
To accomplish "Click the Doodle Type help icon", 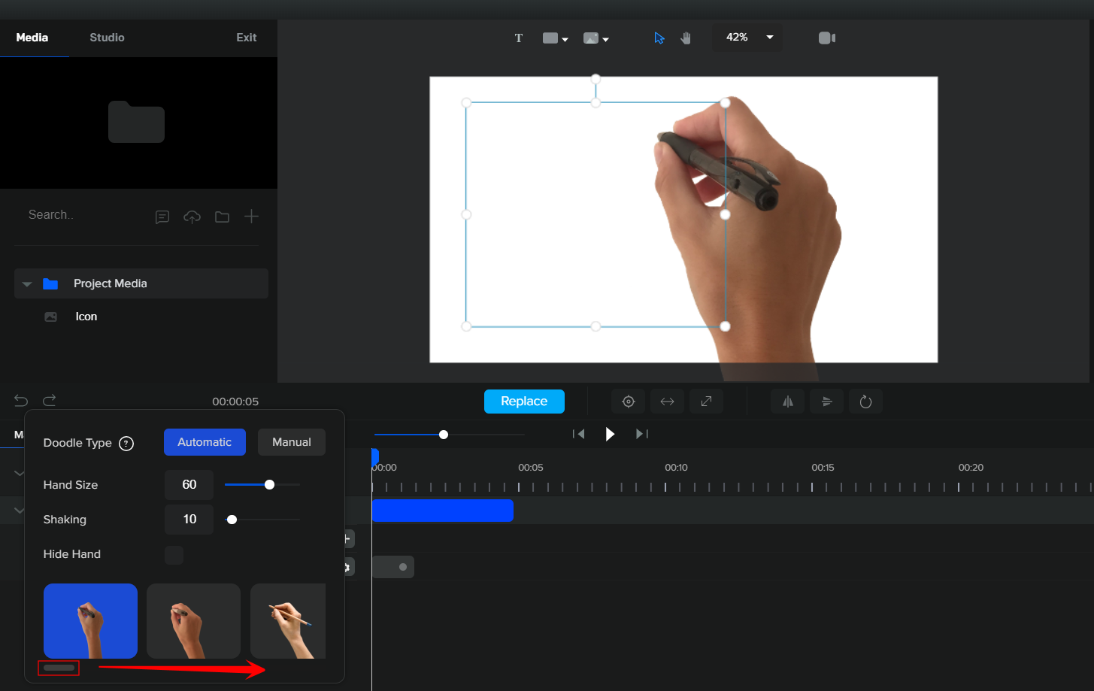I will 126,444.
